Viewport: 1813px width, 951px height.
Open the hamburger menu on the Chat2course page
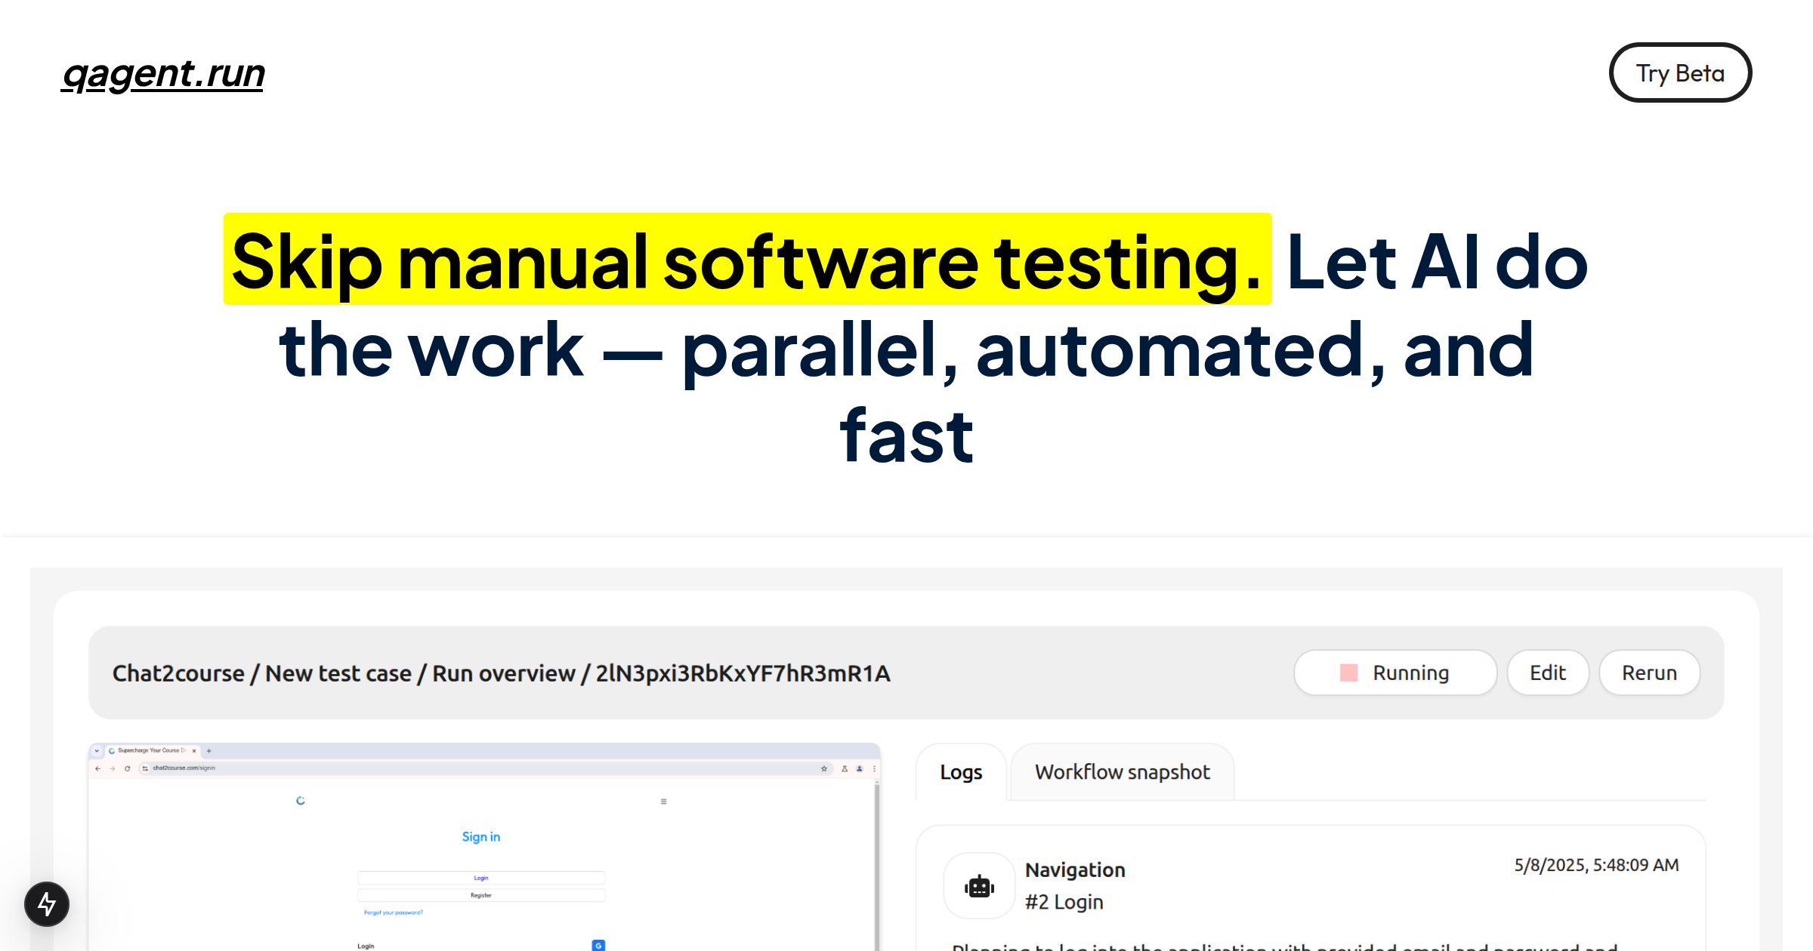(663, 802)
